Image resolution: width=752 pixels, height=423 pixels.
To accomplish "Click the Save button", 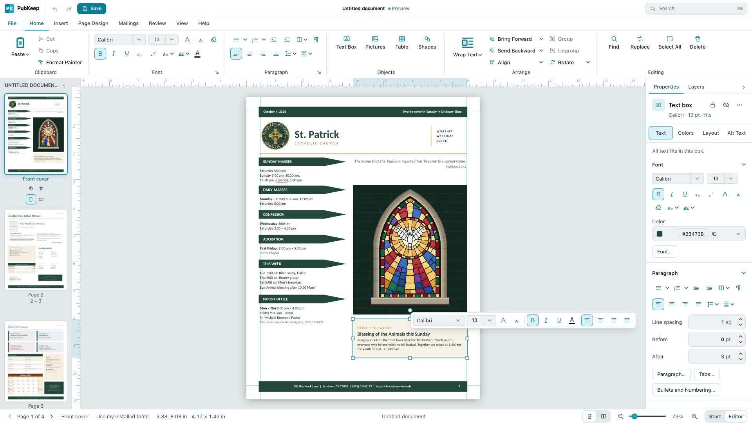I will pyautogui.click(x=92, y=9).
